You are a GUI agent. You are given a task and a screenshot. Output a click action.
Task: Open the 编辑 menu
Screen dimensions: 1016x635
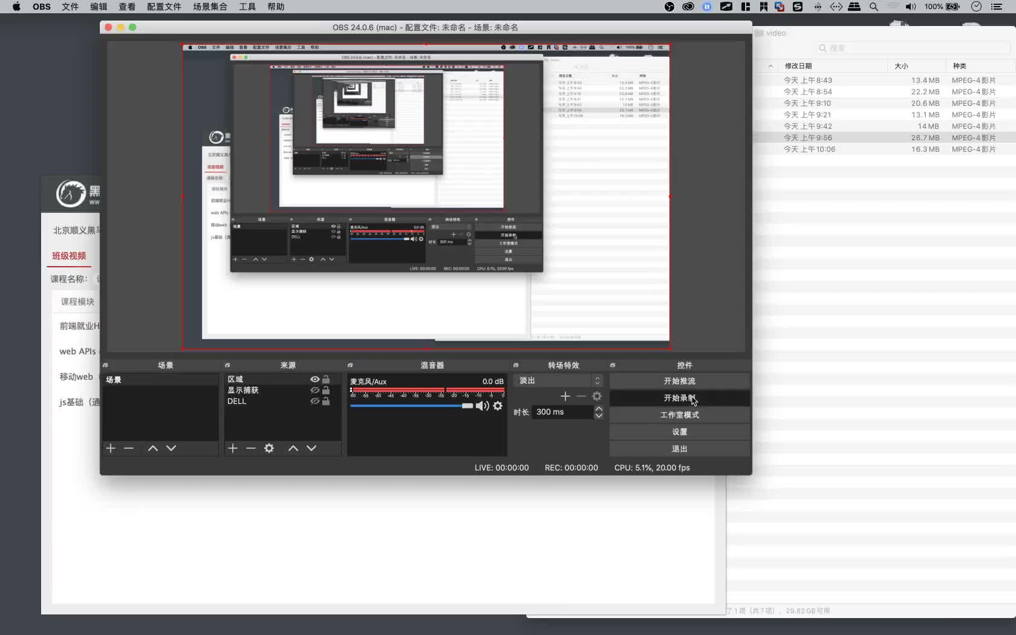99,7
